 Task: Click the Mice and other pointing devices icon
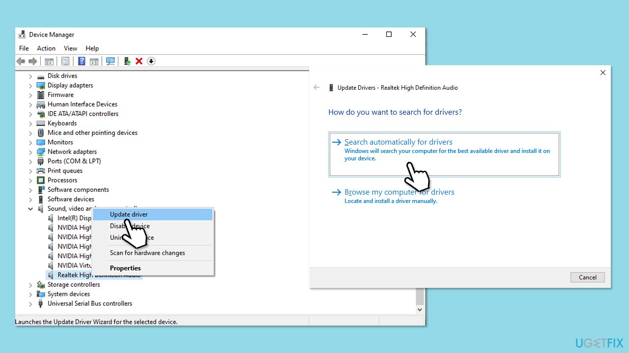pyautogui.click(x=41, y=133)
